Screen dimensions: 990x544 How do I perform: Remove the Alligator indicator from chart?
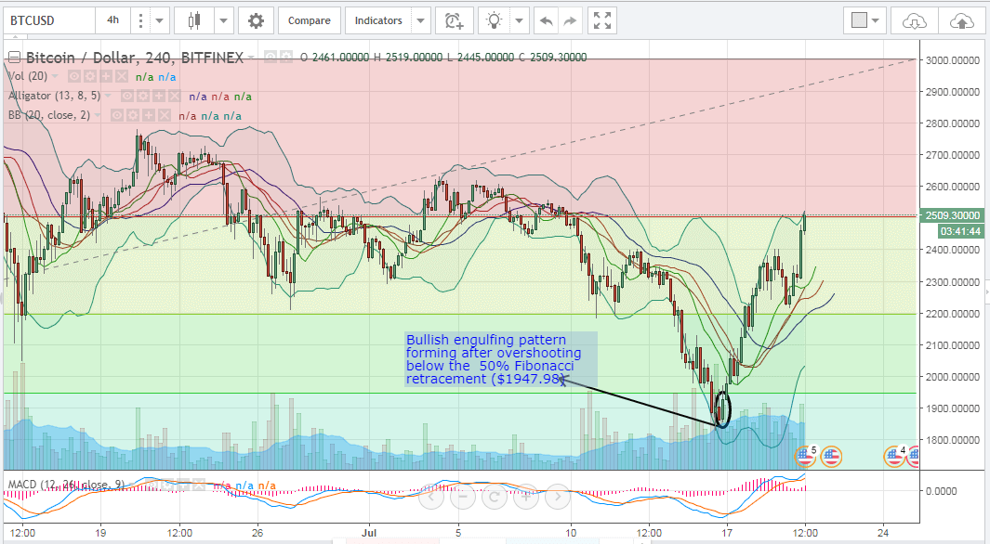pyautogui.click(x=175, y=97)
